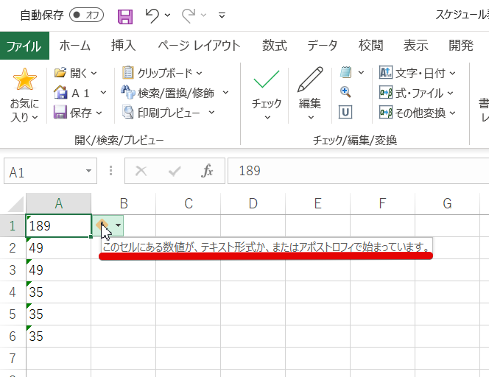Switch to the 校閲 tab

coord(371,46)
